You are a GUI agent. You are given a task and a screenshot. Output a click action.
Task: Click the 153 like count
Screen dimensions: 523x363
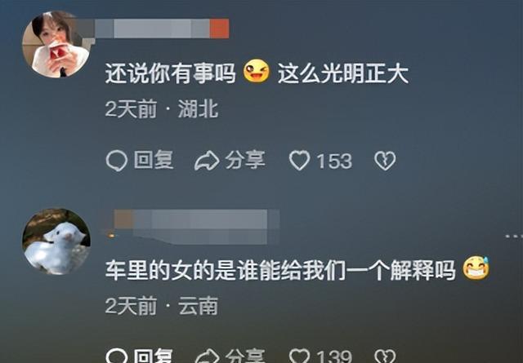pos(334,162)
